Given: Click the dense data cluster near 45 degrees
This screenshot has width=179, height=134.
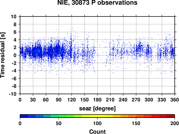Looking at the screenshot, I should [x=38, y=51].
